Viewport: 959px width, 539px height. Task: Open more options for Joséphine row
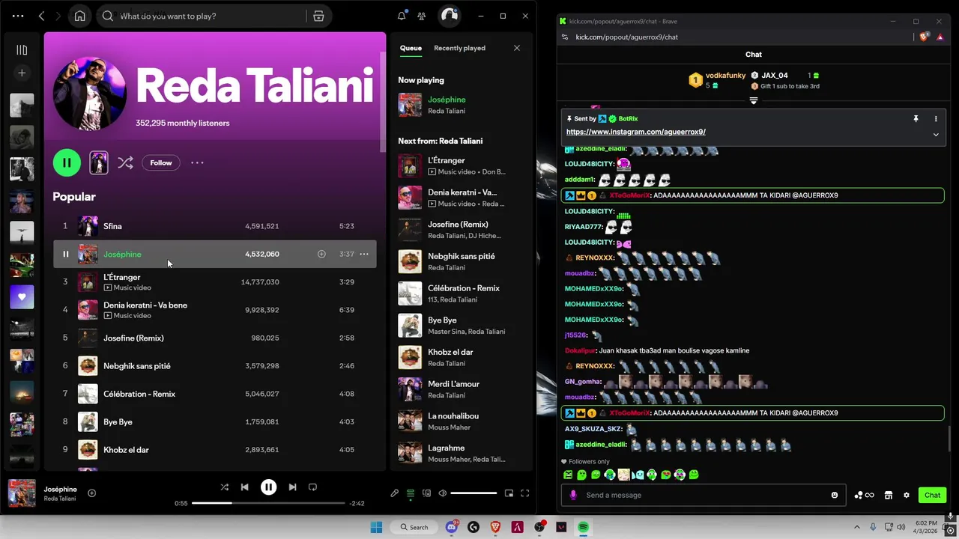coord(364,254)
